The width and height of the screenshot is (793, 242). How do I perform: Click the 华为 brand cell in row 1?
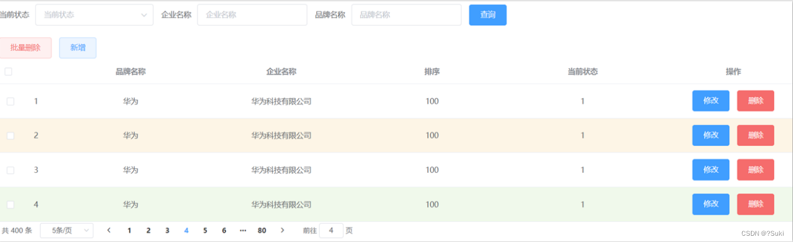pyautogui.click(x=131, y=101)
